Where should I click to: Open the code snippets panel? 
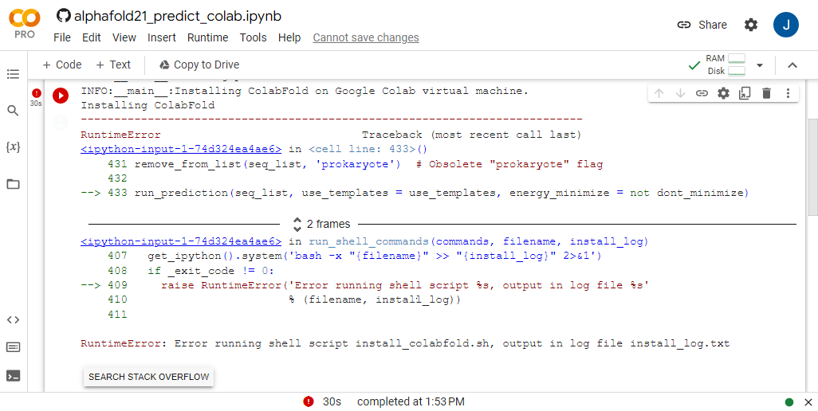pos(13,320)
